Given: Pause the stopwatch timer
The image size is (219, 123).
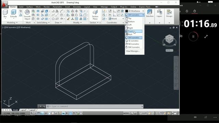Looking at the screenshot, I should (x=193, y=37).
